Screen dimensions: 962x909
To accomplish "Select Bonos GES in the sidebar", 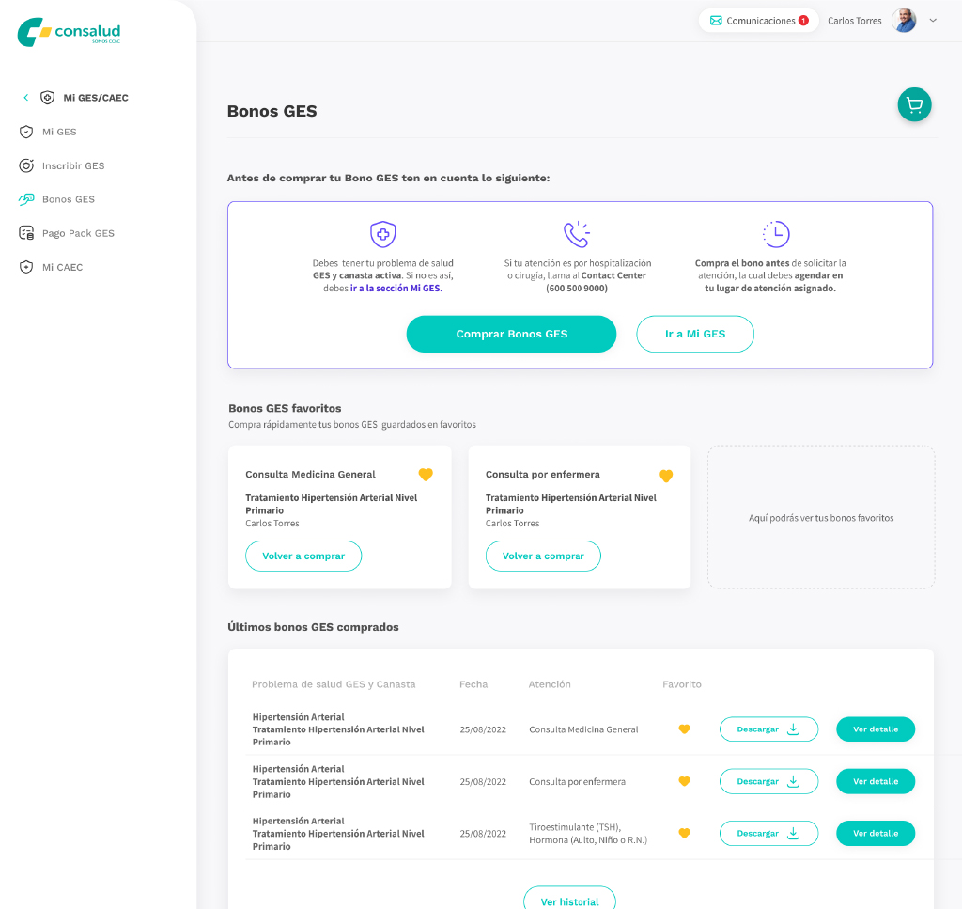I will click(68, 199).
